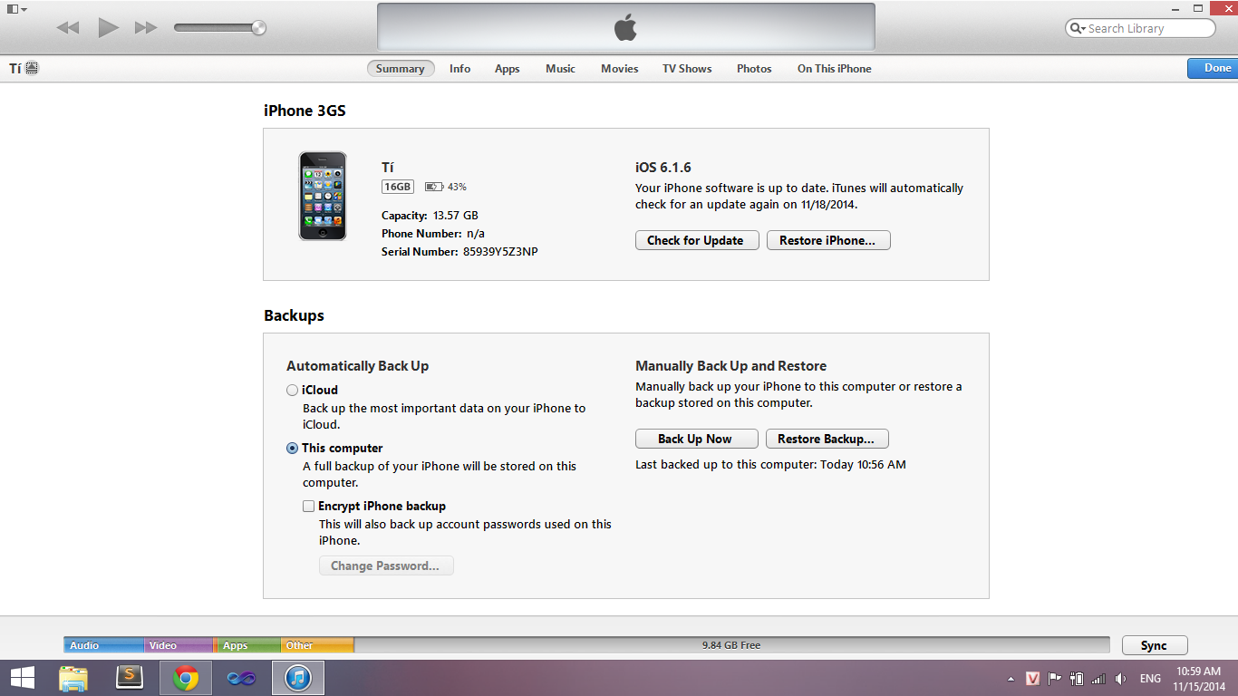
Task: Open the Movies tab
Action: point(620,69)
